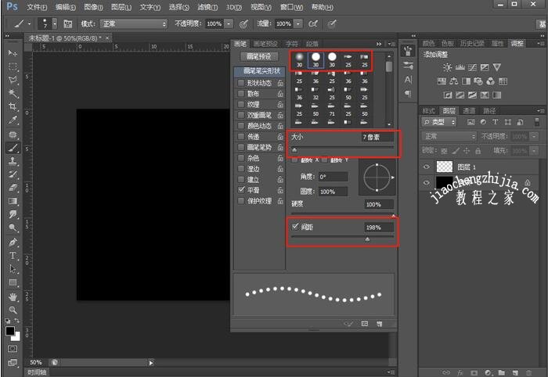Uncheck the 间距 spacing checkbox
Viewport: 548px width, 377px height.
coord(294,227)
